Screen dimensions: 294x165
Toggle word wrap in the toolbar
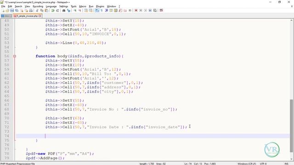(97, 11)
